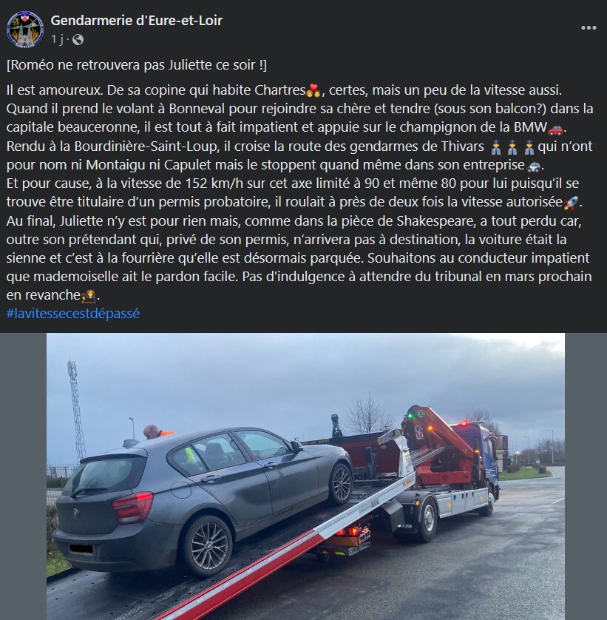Click the judge emoji after "en revanche"
The height and width of the screenshot is (620, 607).
coord(89,296)
